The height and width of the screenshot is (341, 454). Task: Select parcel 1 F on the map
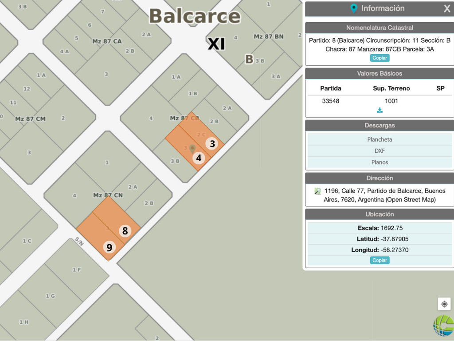pyautogui.click(x=77, y=270)
